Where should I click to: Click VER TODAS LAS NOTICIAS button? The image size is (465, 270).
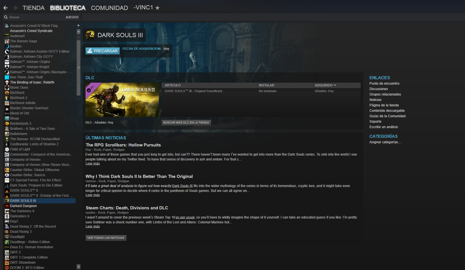click(x=106, y=238)
